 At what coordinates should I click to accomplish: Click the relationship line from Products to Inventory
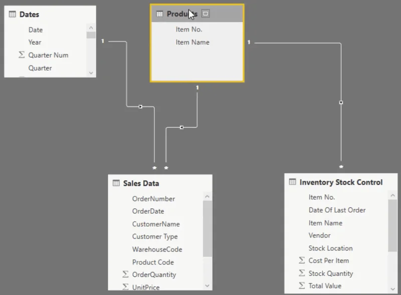341,72
